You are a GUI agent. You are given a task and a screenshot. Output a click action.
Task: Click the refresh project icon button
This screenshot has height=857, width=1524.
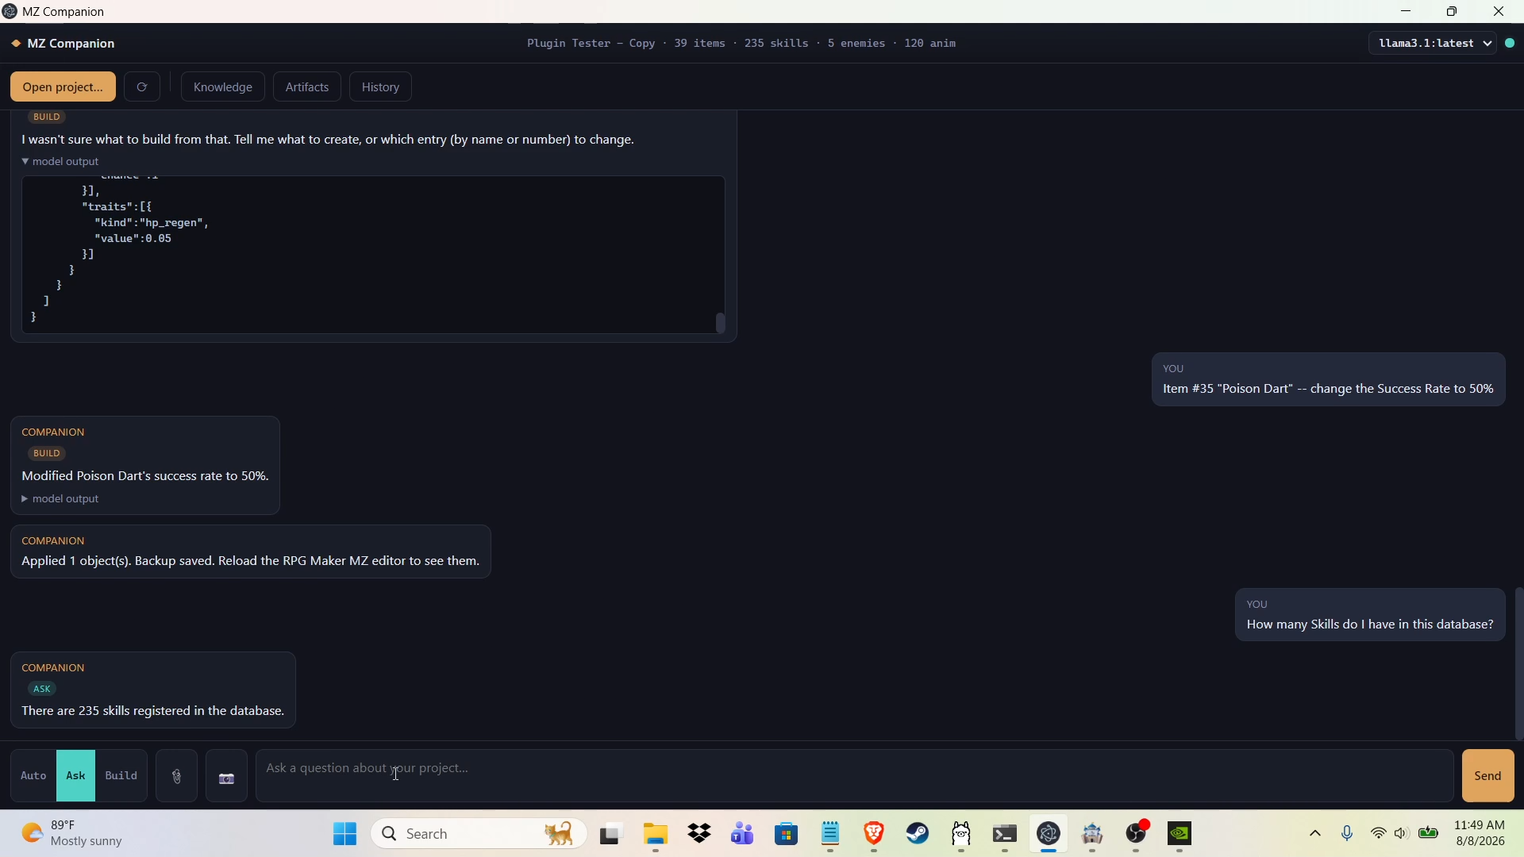pyautogui.click(x=142, y=87)
